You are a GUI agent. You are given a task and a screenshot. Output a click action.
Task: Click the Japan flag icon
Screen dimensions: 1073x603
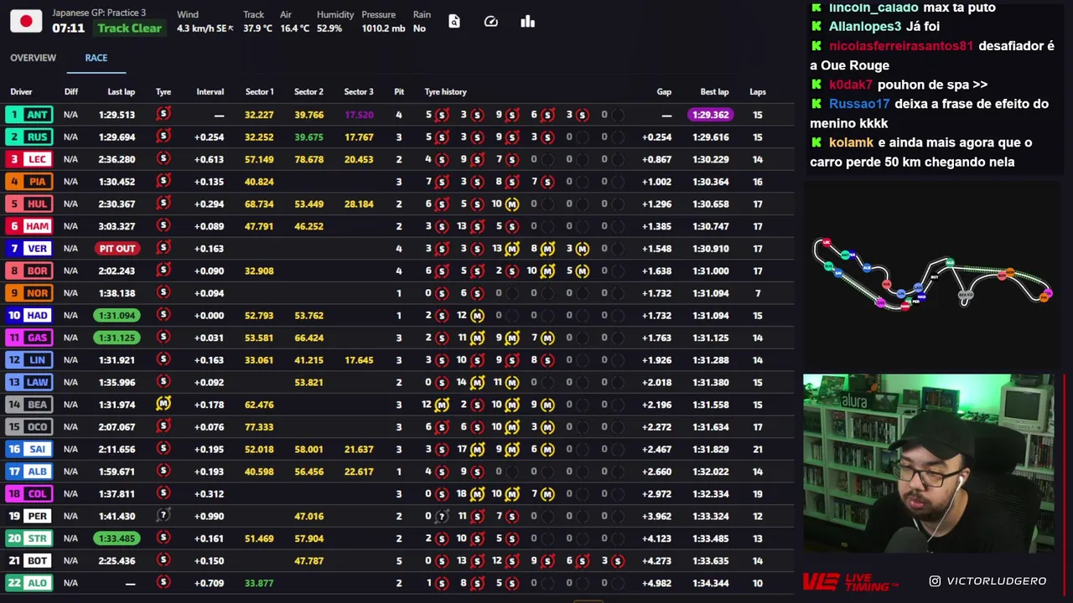[x=26, y=21]
